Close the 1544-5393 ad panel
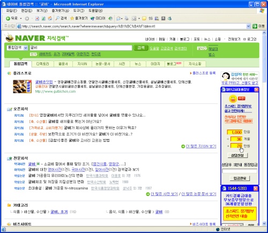 (256, 189)
